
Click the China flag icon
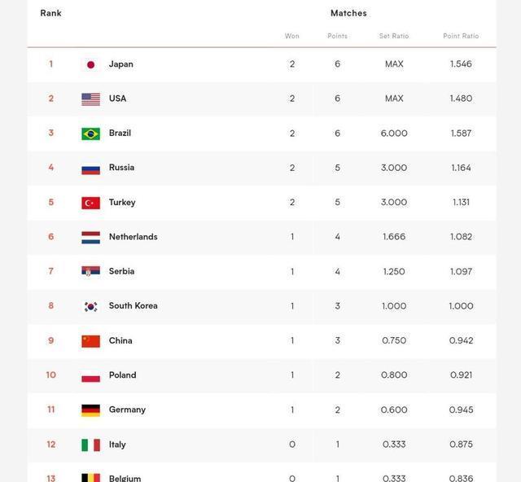(90, 341)
